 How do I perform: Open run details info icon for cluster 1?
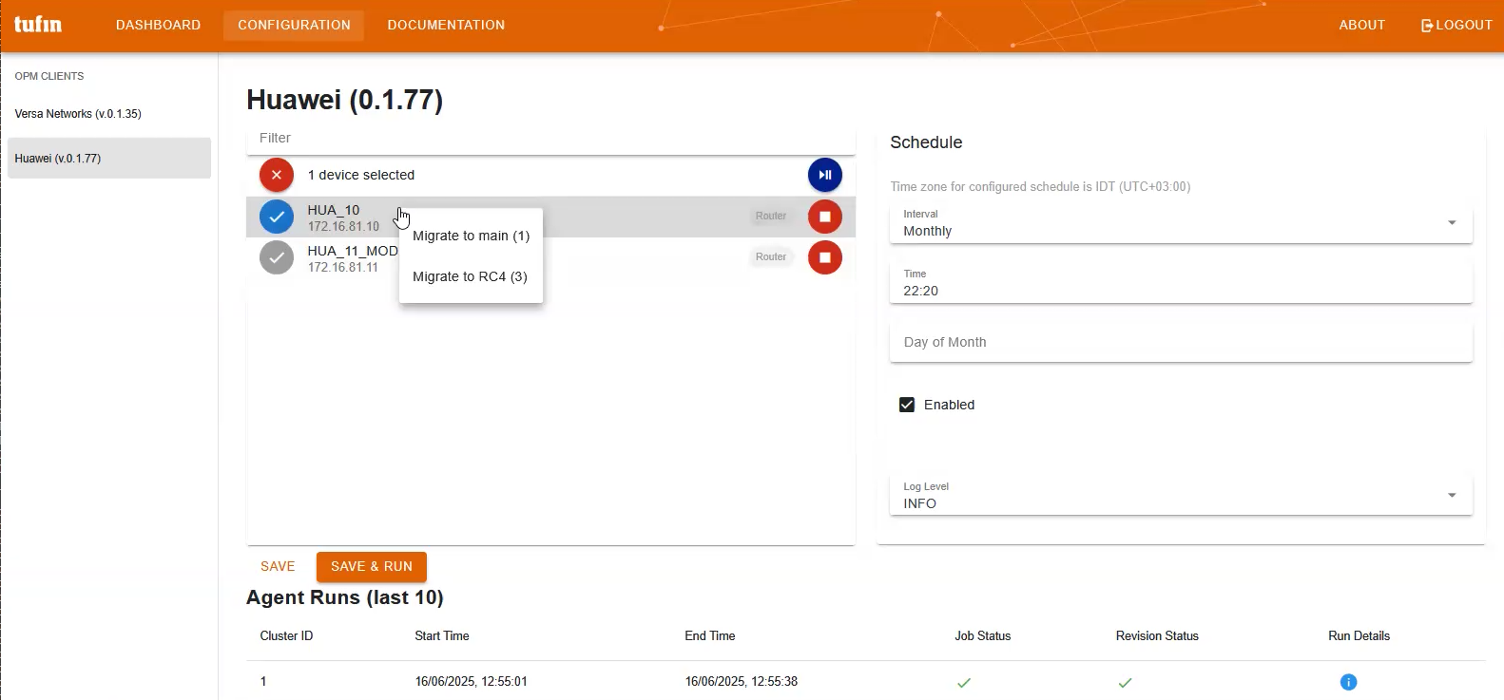(1348, 682)
